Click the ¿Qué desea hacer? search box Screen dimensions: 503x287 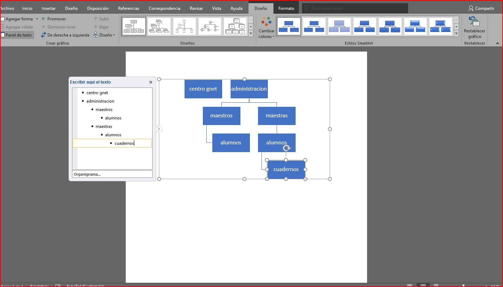pos(355,8)
